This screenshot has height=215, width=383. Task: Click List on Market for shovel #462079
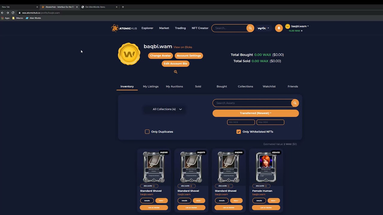pos(191,208)
